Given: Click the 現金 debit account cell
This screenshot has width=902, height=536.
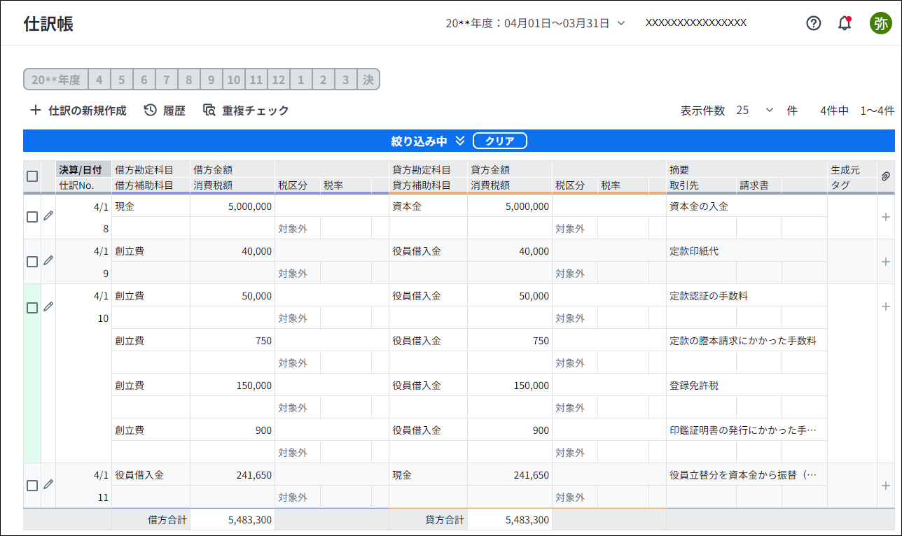Looking at the screenshot, I should (x=151, y=206).
